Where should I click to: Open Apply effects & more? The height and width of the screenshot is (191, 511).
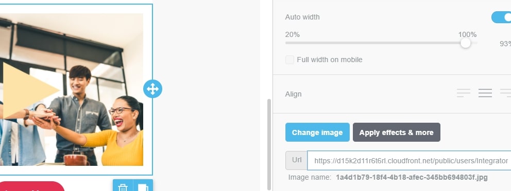point(396,132)
